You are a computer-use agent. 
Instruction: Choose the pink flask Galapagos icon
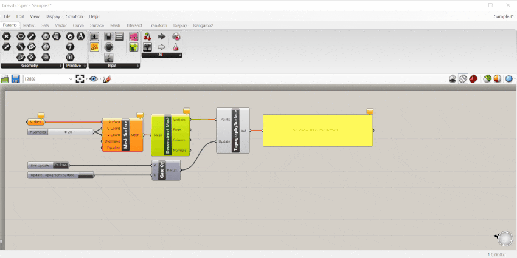tap(176, 47)
